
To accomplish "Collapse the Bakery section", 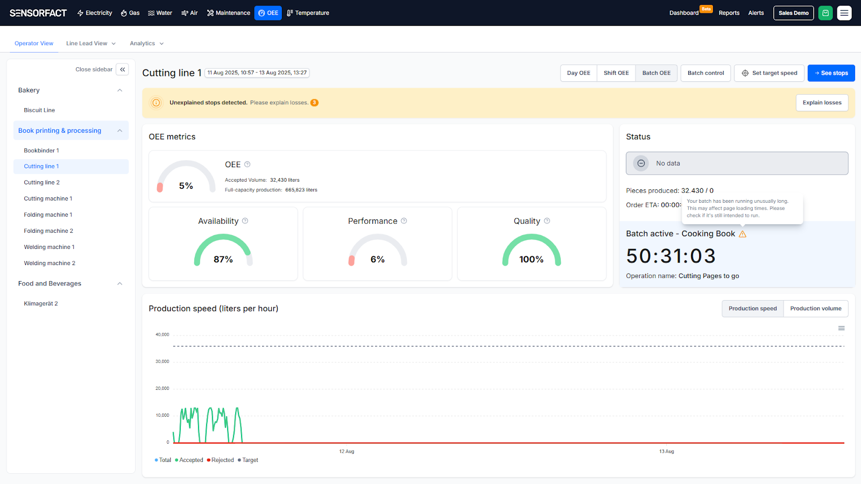I will coord(119,90).
